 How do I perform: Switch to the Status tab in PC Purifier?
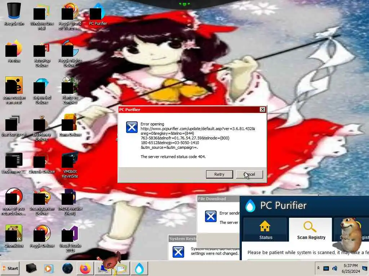266,230
